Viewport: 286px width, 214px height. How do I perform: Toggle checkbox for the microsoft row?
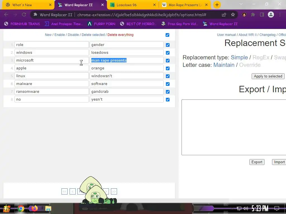click(168, 60)
